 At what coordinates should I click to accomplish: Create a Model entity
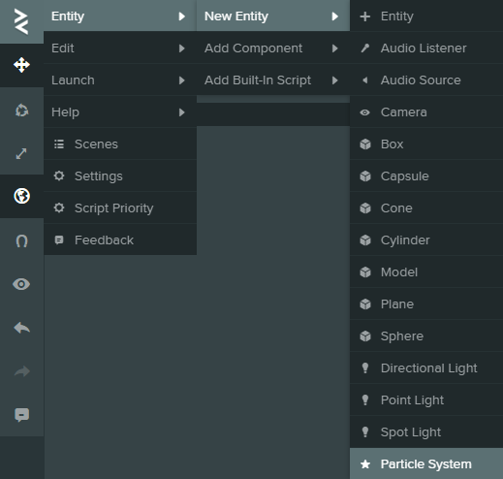[426, 271]
